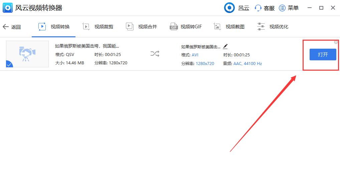The image size is (340, 190).
Task: Switch to the 视频截图 tab
Action: point(229,27)
